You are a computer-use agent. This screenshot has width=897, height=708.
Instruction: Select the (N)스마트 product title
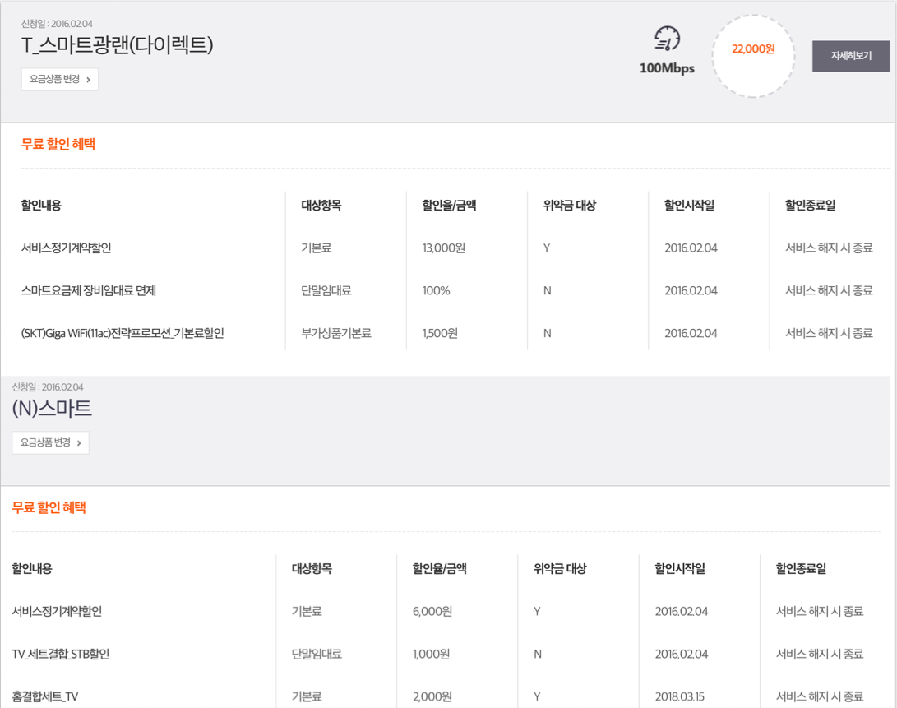52,409
